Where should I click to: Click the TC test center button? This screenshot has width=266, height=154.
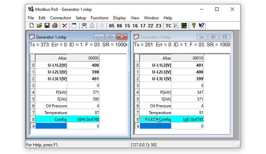tap(168, 26)
